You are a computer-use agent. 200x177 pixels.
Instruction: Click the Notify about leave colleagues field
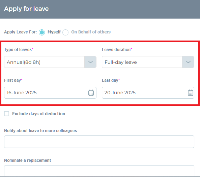(x=99, y=142)
